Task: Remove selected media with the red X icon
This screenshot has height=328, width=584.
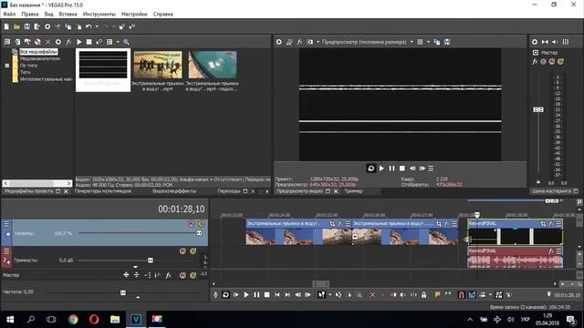Action: [x=47, y=42]
